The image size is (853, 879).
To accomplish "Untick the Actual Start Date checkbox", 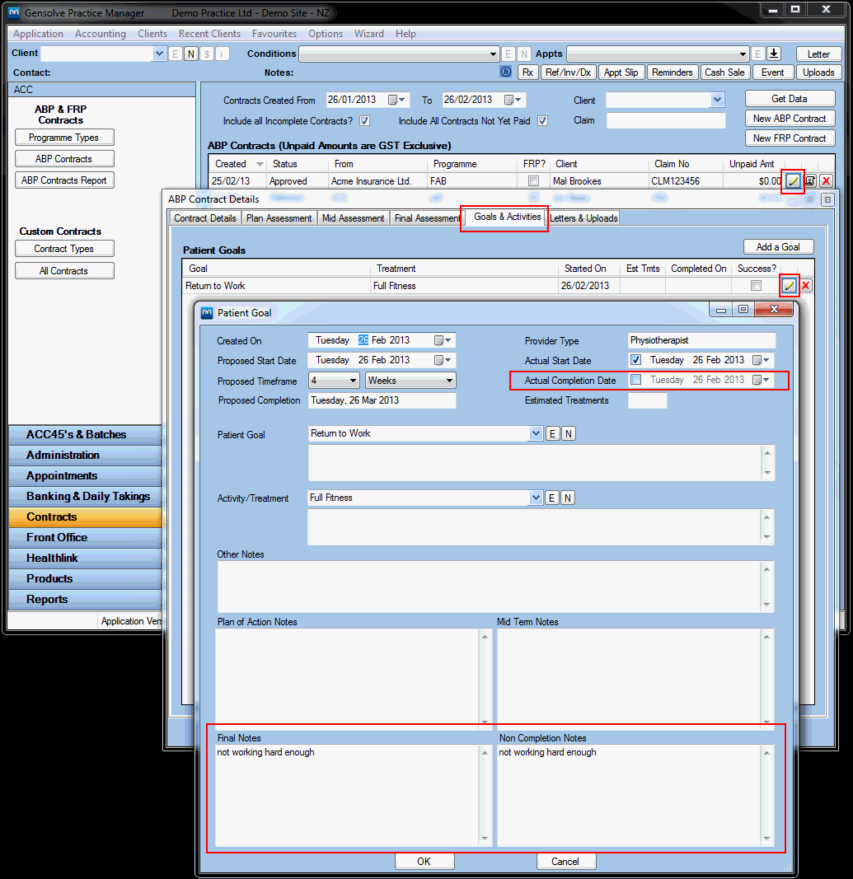I will tap(635, 359).
